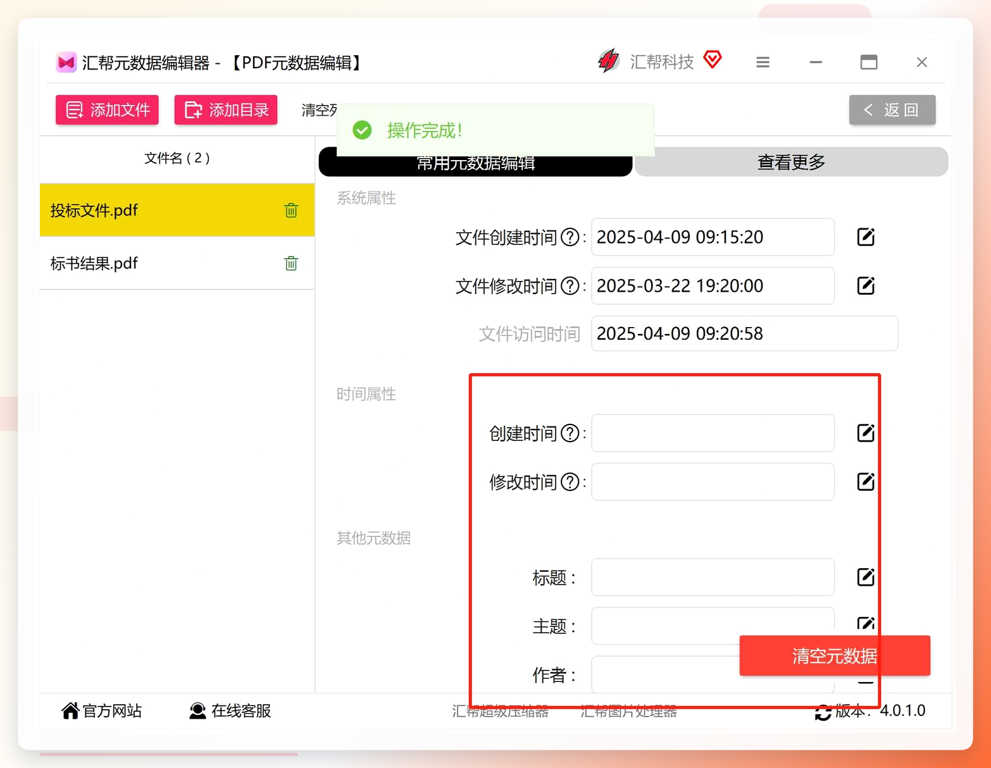Click the 文件名 (2) list header
Viewport: 991px width, 768px height.
pyautogui.click(x=177, y=158)
